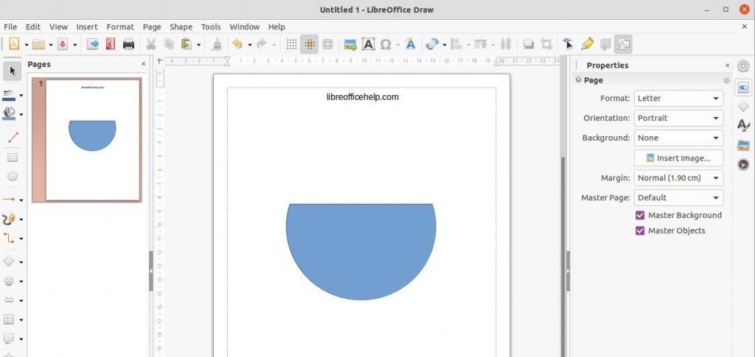
Task: Close the Properties sidebar
Action: click(727, 66)
